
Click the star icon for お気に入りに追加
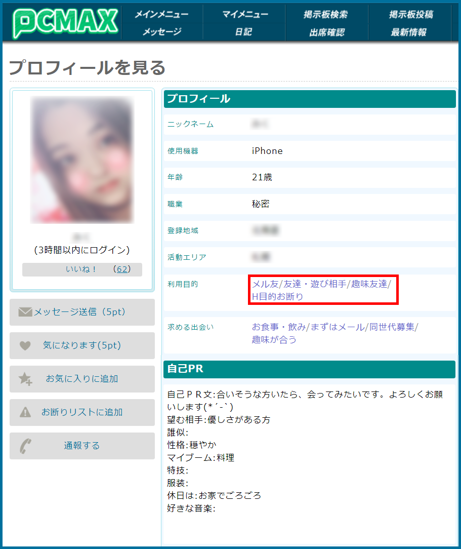click(x=25, y=379)
